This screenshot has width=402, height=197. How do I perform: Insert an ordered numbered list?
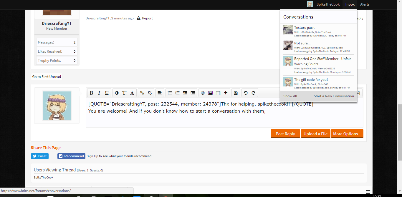pos(177,93)
